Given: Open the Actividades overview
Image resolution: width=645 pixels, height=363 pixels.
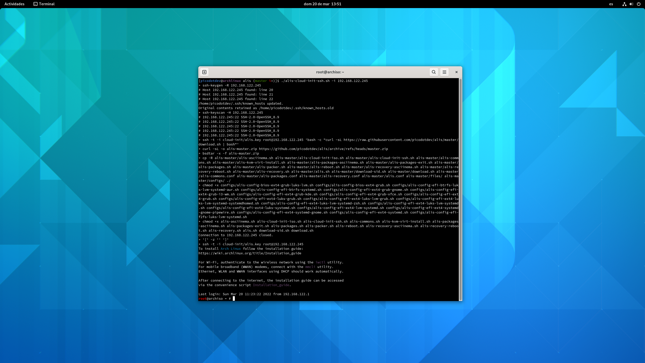Looking at the screenshot, I should pyautogui.click(x=14, y=4).
